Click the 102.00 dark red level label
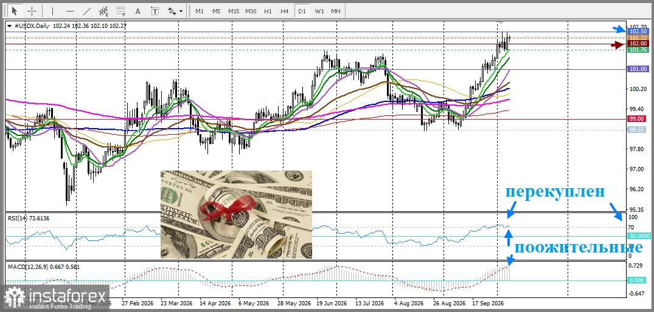Viewport: 654px width, 312px height. click(x=638, y=44)
